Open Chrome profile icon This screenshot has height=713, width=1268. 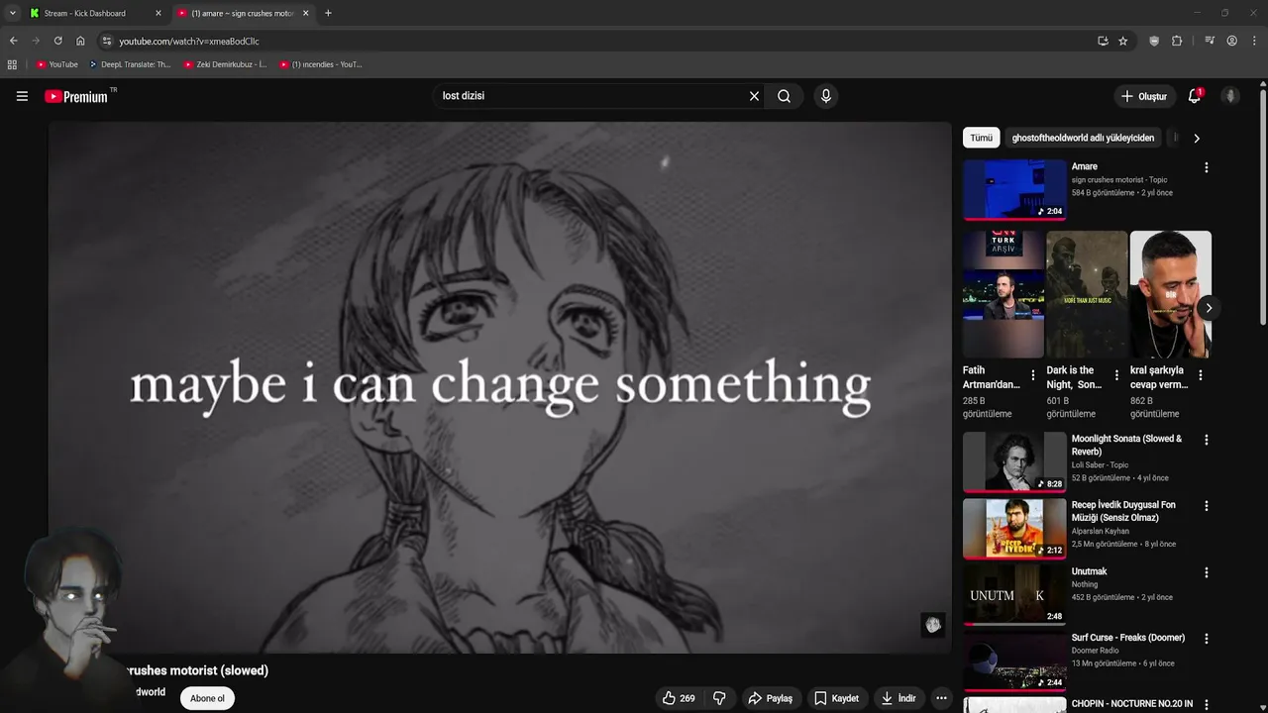1231,41
